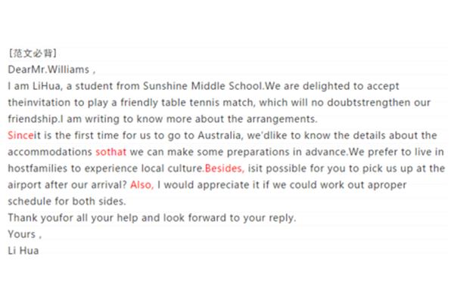The width and height of the screenshot is (454, 302).
Task: Click the red phrase 'sothat'
Action: pyautogui.click(x=111, y=152)
